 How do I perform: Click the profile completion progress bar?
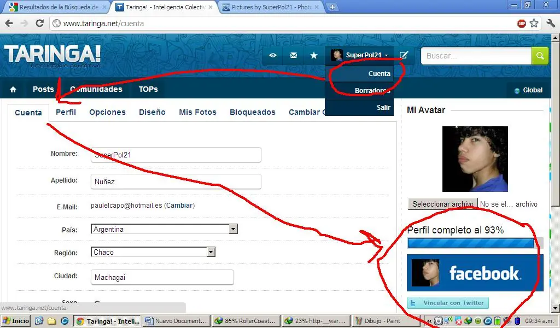pyautogui.click(x=475, y=243)
